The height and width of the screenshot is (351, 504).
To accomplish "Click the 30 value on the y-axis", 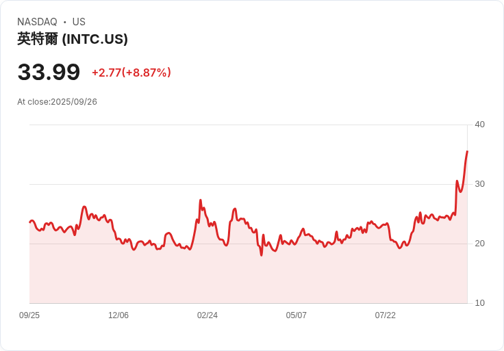I will click(479, 184).
